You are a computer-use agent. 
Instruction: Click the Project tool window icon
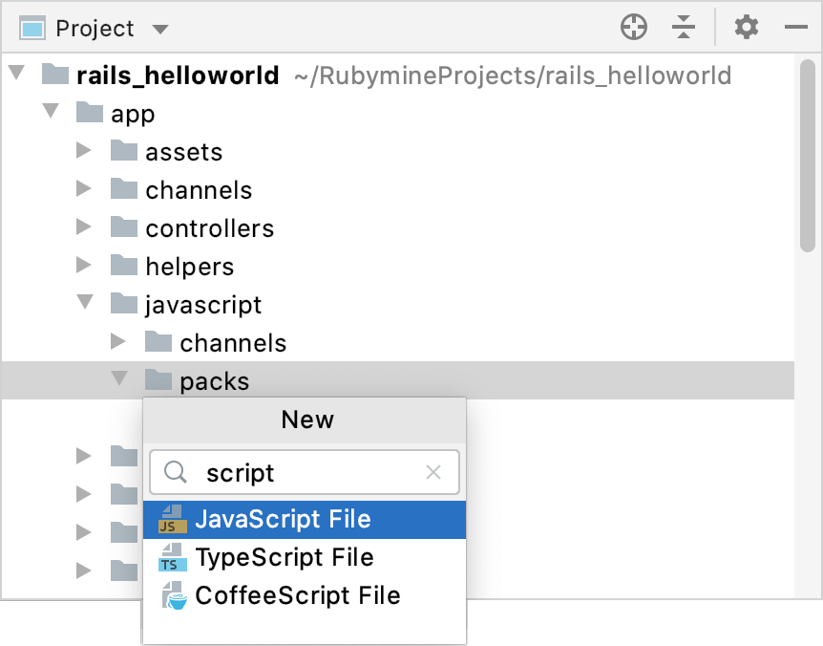[32, 27]
